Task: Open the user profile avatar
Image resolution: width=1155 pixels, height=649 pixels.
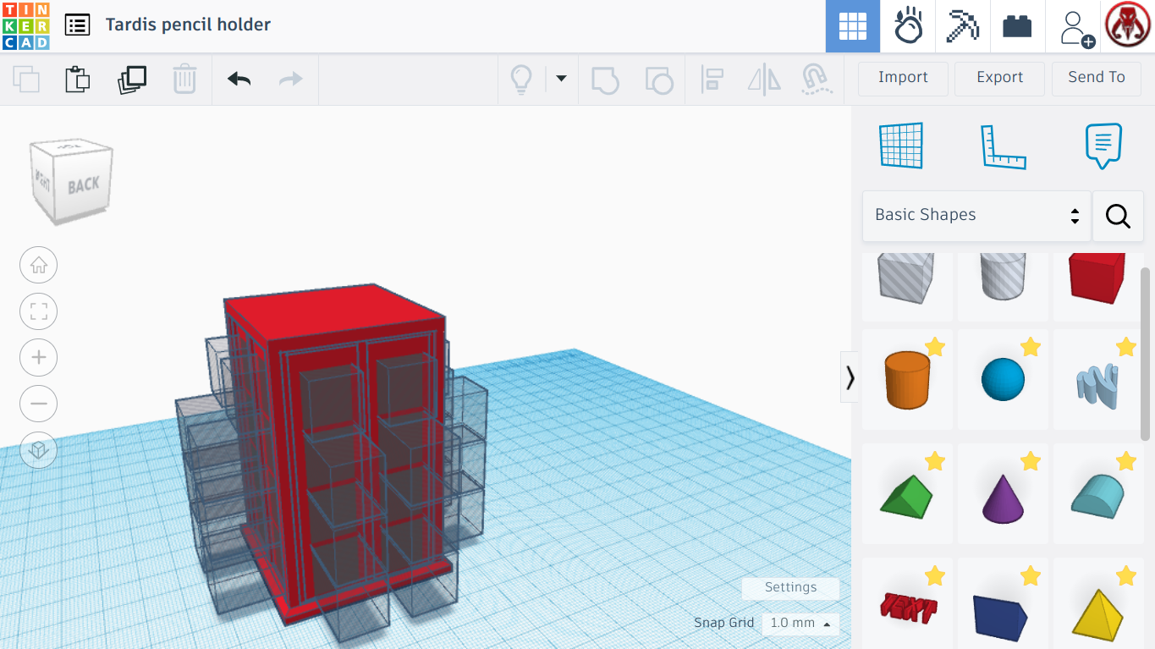Action: 1128,25
